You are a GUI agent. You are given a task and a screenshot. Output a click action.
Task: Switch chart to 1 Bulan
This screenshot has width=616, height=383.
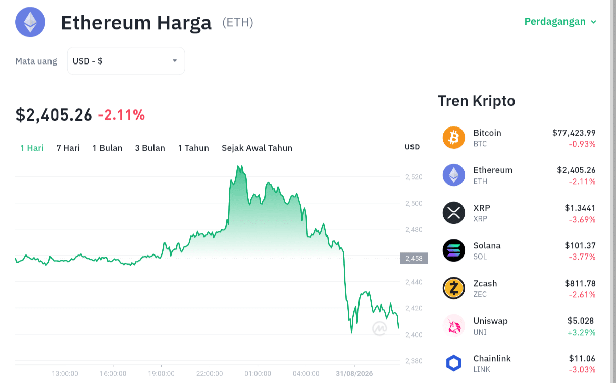click(108, 148)
